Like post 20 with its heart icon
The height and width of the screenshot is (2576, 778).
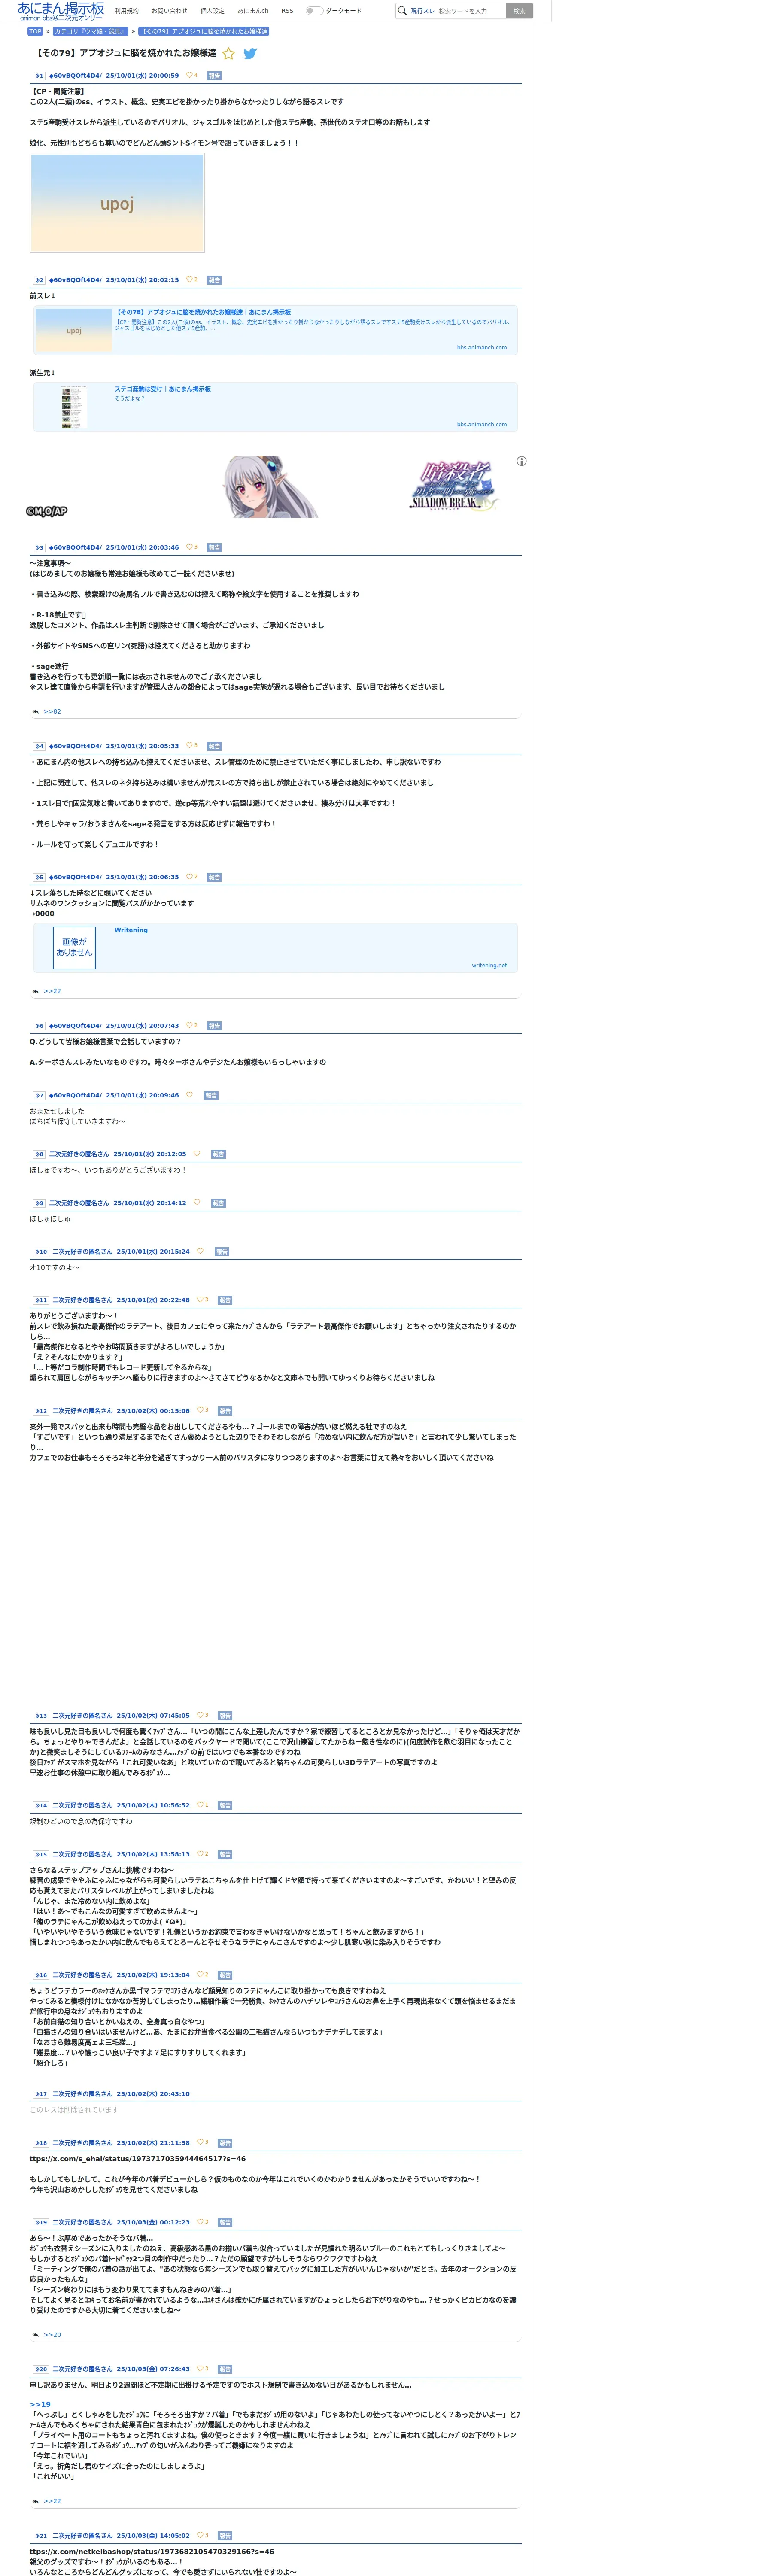200,2369
